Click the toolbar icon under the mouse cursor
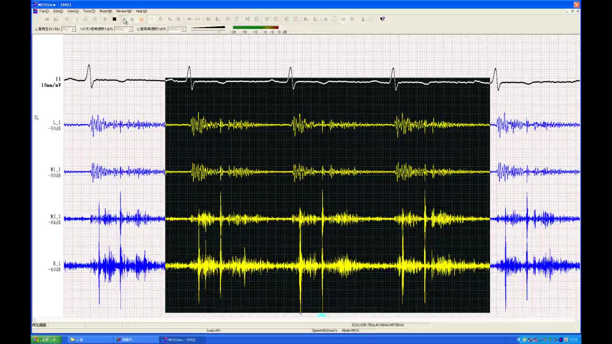This screenshot has height=344, width=612. [x=124, y=19]
